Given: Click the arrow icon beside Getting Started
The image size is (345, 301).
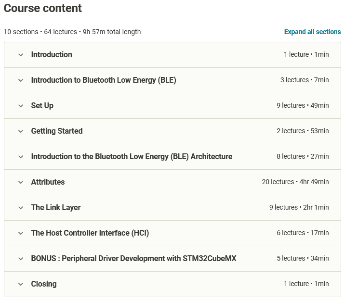Looking at the screenshot, I should pyautogui.click(x=21, y=131).
